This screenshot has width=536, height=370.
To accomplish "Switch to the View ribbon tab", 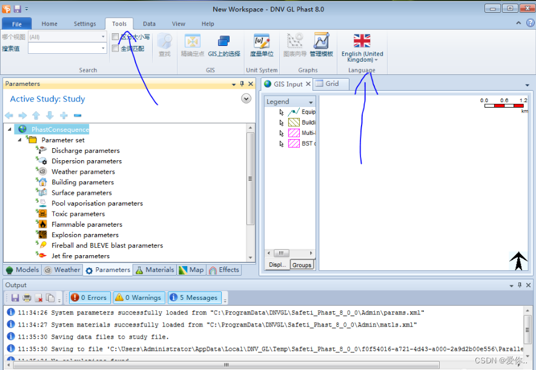I will tap(179, 24).
